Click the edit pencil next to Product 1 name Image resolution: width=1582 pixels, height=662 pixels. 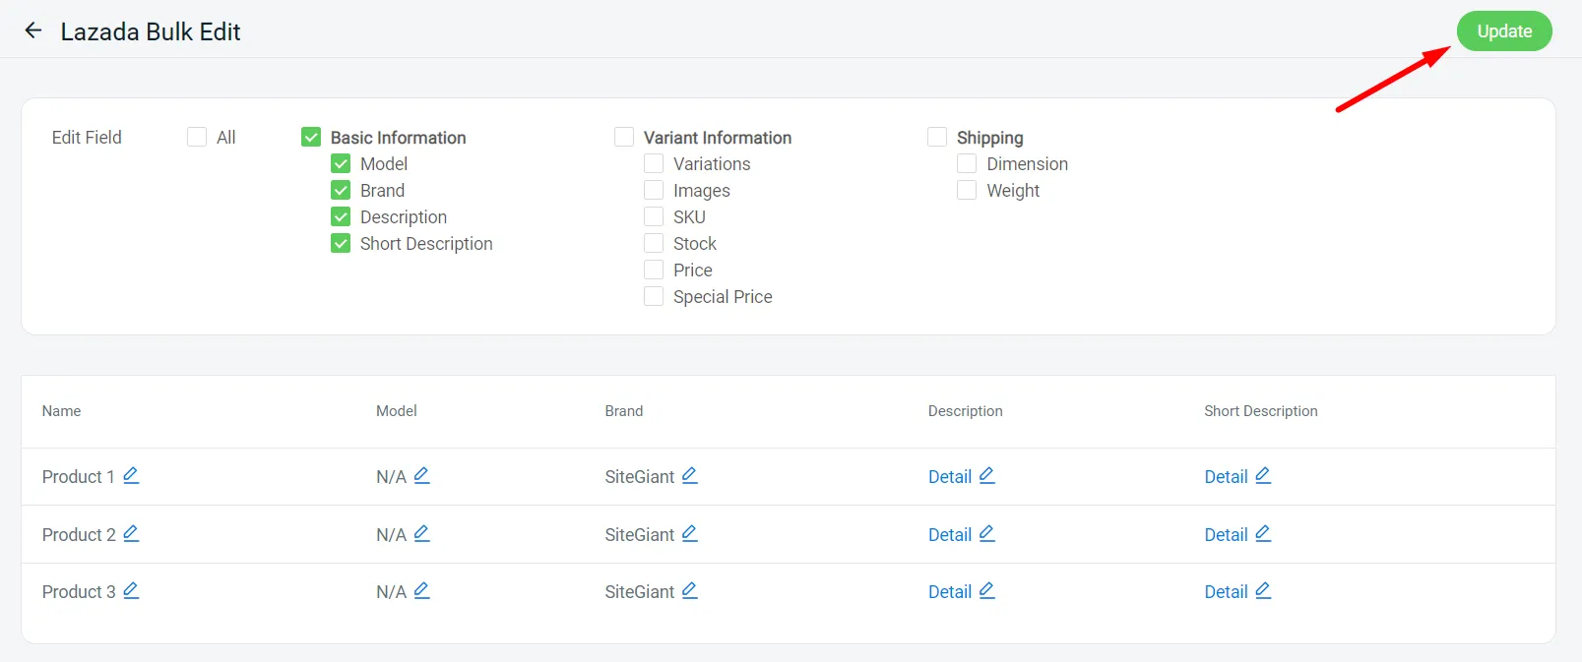coord(131,476)
